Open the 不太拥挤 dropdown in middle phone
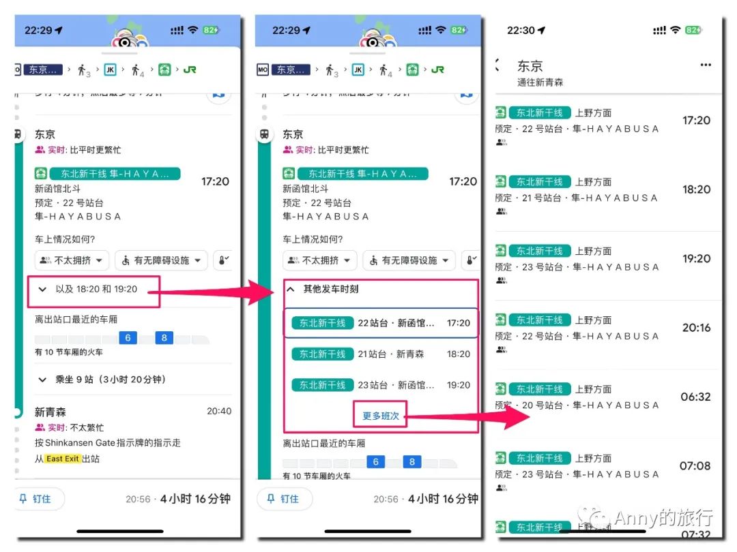 click(319, 260)
